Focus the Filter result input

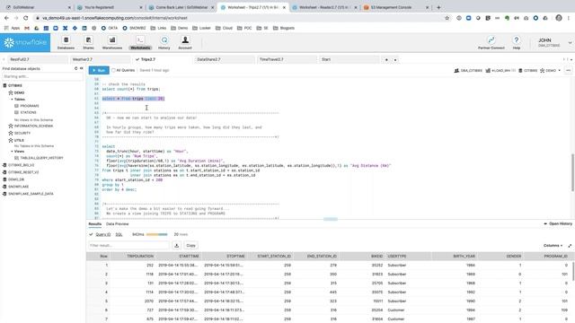click(128, 245)
